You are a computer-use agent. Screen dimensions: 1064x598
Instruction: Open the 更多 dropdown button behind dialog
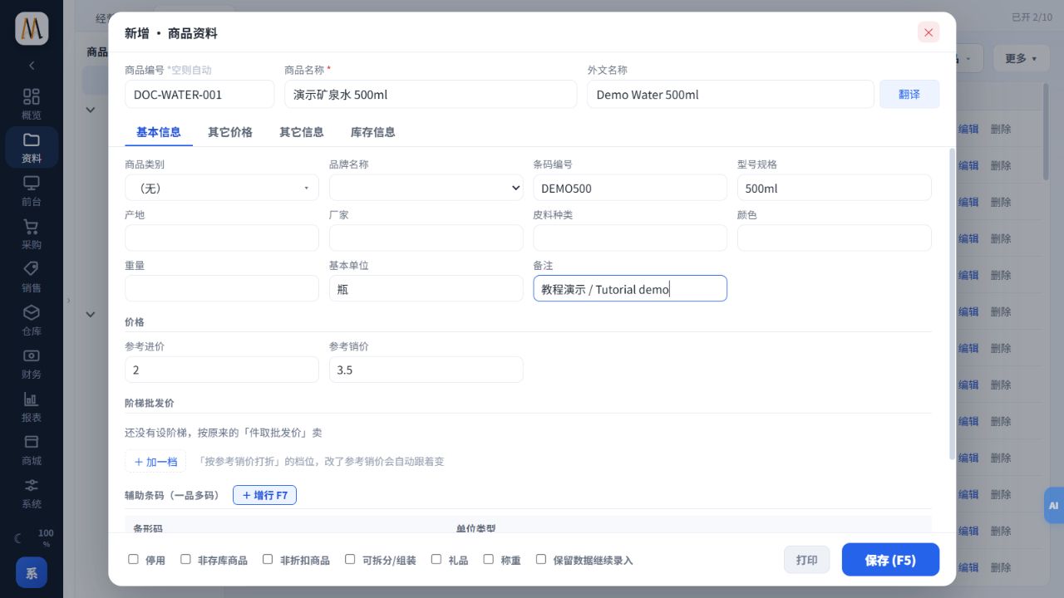(1020, 58)
